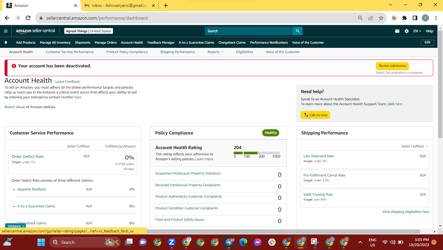The width and height of the screenshot is (443, 250).
Task: Click the bookmark flag icon in favorites bar
Action: coord(6,43)
